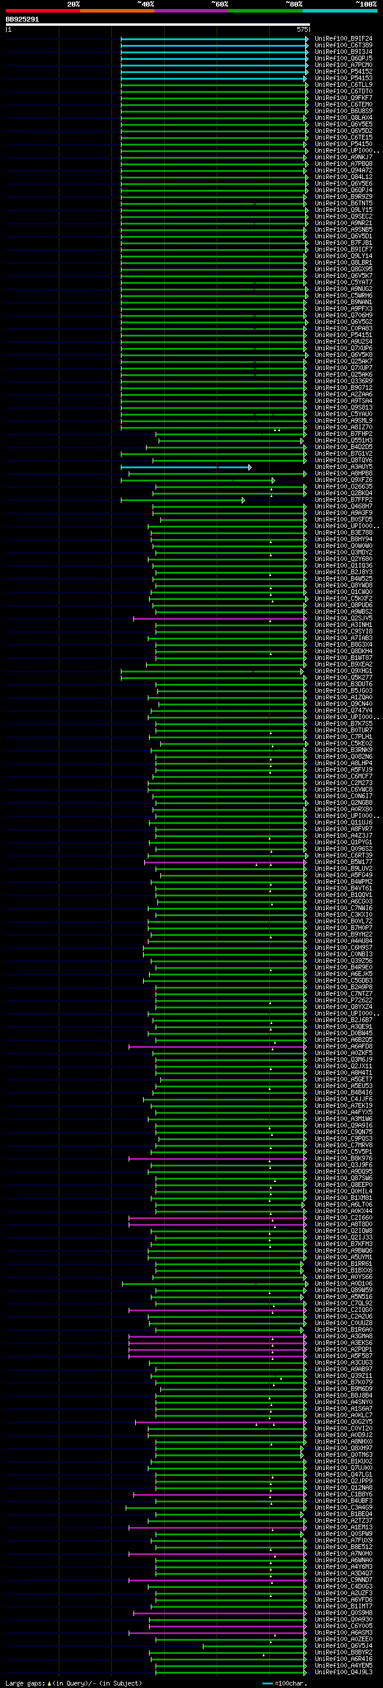Open hit UniRef100_B3E788
Screen dimensions: 383x1688
[344, 533]
